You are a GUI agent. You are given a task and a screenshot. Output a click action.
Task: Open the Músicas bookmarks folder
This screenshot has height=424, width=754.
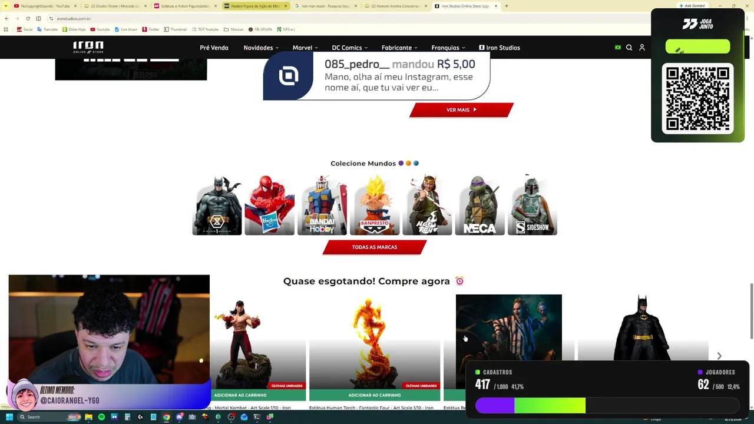[x=234, y=29]
